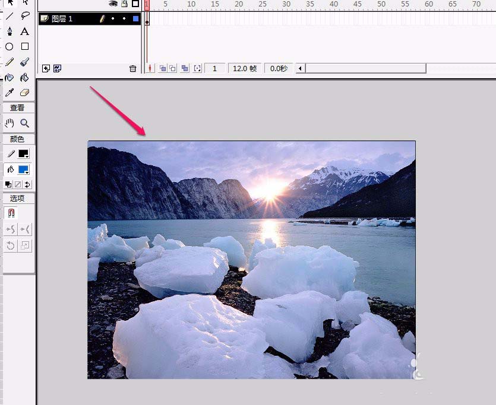Select the Line tool
The image size is (496, 405).
pyautogui.click(x=10, y=15)
